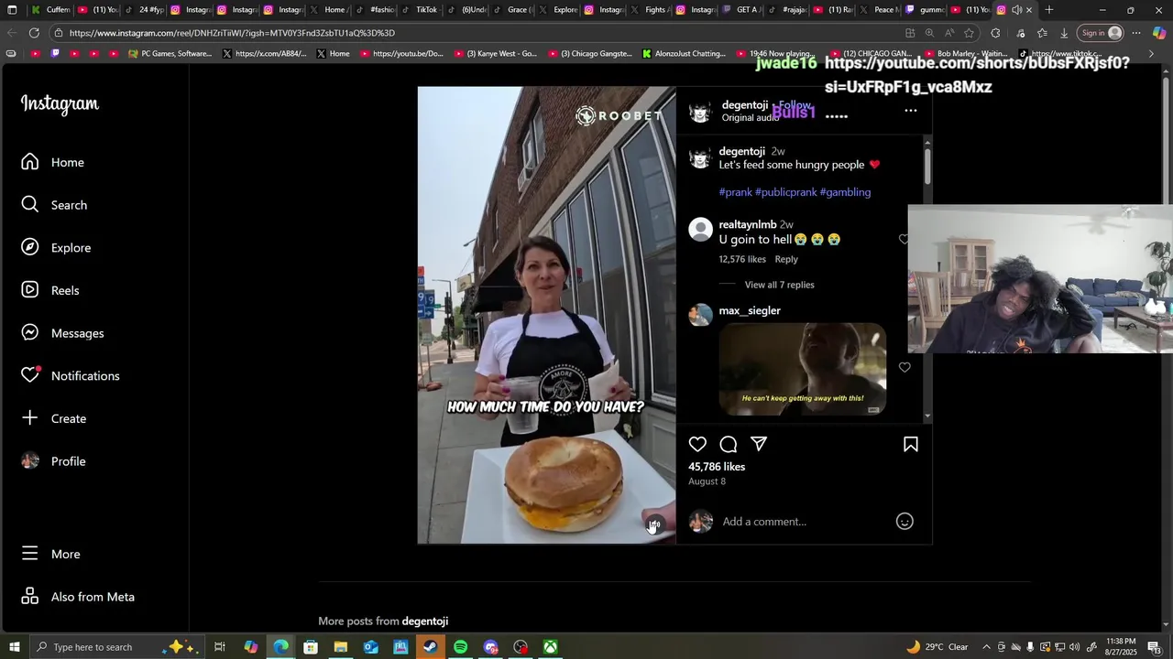Open the Notifications panel
Viewport: 1173px width, 659px height.
point(71,375)
